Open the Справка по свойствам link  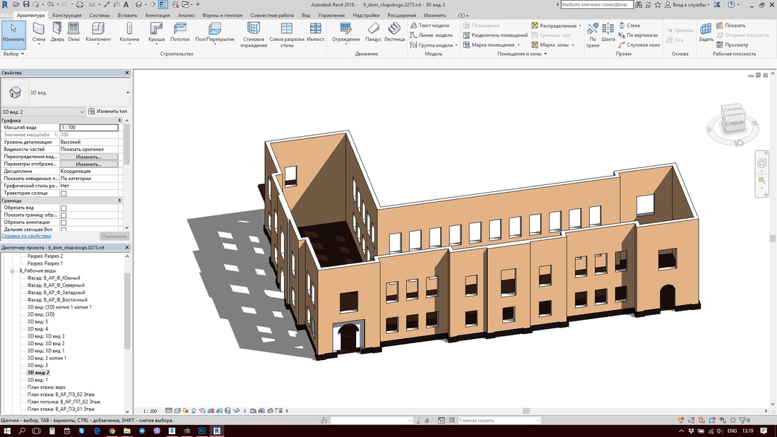(x=26, y=236)
